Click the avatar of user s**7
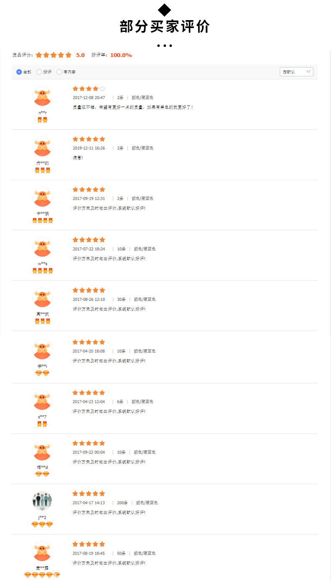Image resolution: width=331 pixels, height=583 pixels. (42, 400)
